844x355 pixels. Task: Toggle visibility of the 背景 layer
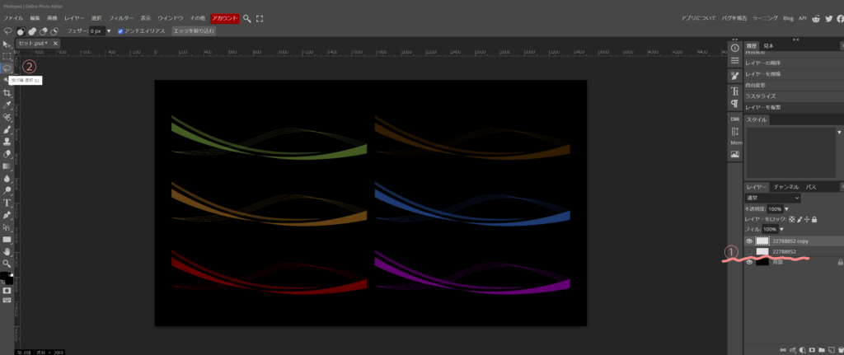749,262
